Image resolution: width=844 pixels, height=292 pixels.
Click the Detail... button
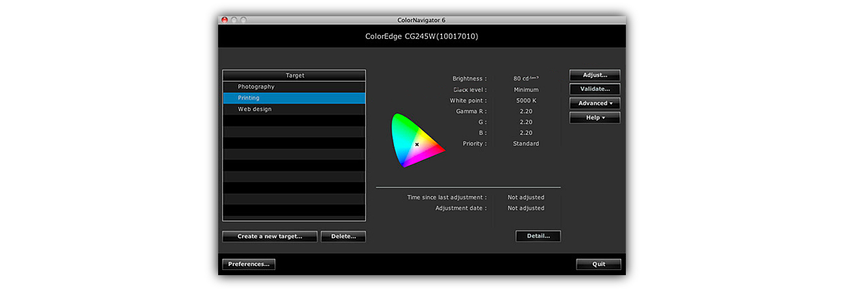click(538, 236)
